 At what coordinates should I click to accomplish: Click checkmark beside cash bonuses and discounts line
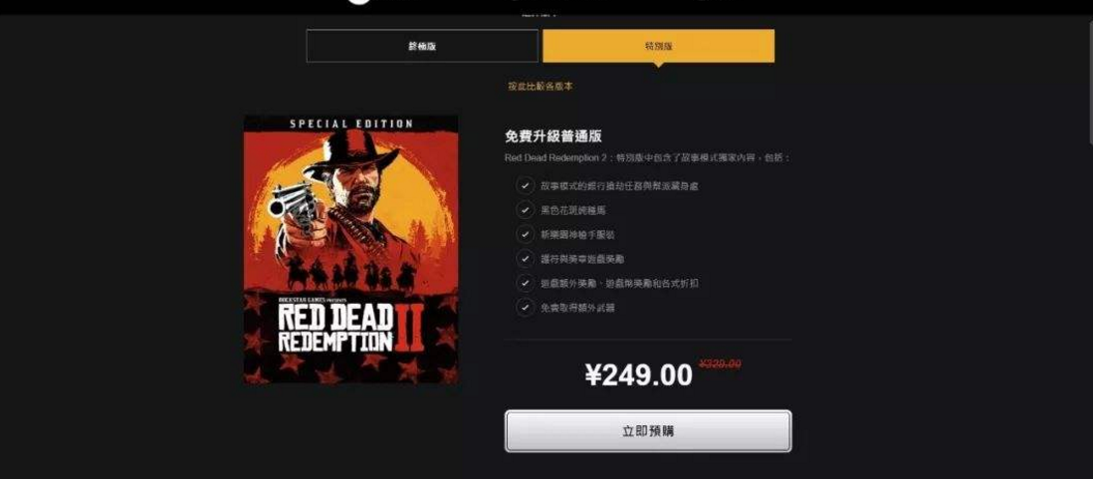525,283
